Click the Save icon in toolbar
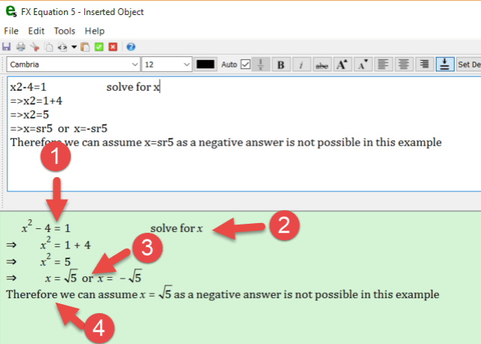Viewport: 481px width, 344px height. click(x=7, y=47)
